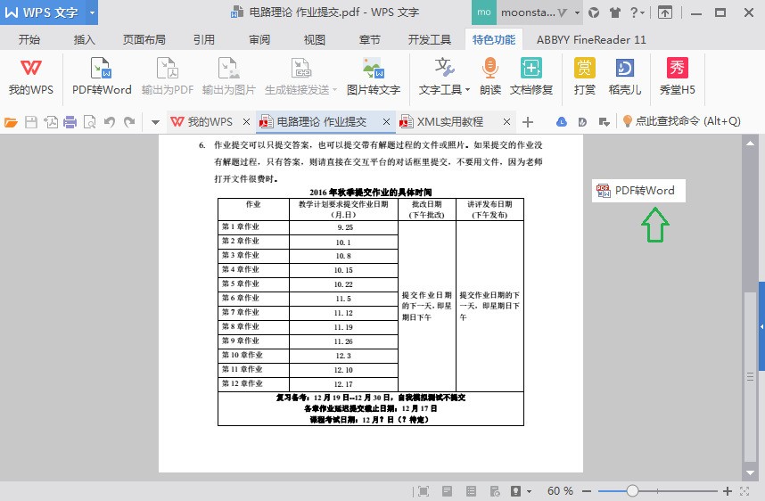Click the skin shirt icon in title bar

[x=615, y=12]
